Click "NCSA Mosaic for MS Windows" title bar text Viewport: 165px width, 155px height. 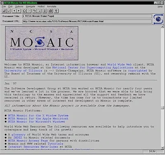pyautogui.click(x=21, y=3)
